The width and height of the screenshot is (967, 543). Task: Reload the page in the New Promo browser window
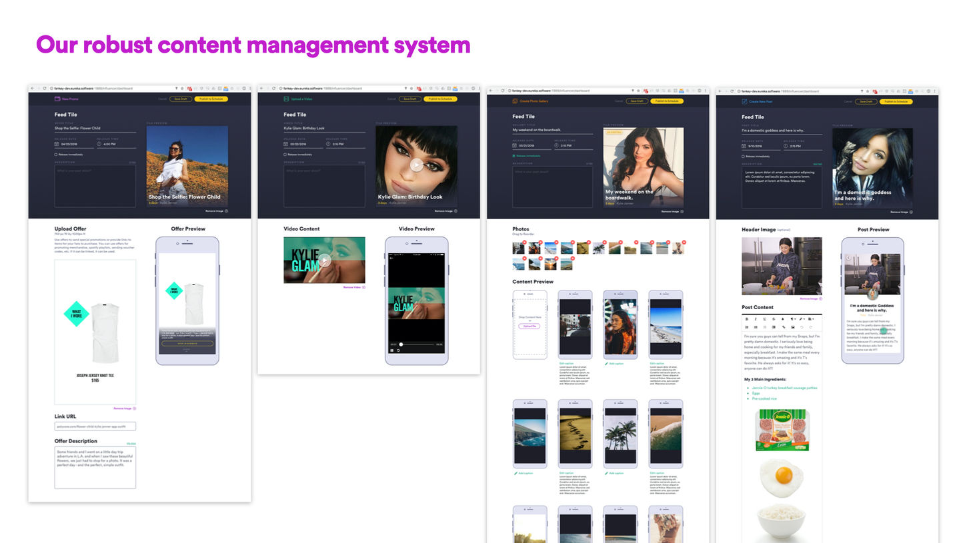point(44,89)
